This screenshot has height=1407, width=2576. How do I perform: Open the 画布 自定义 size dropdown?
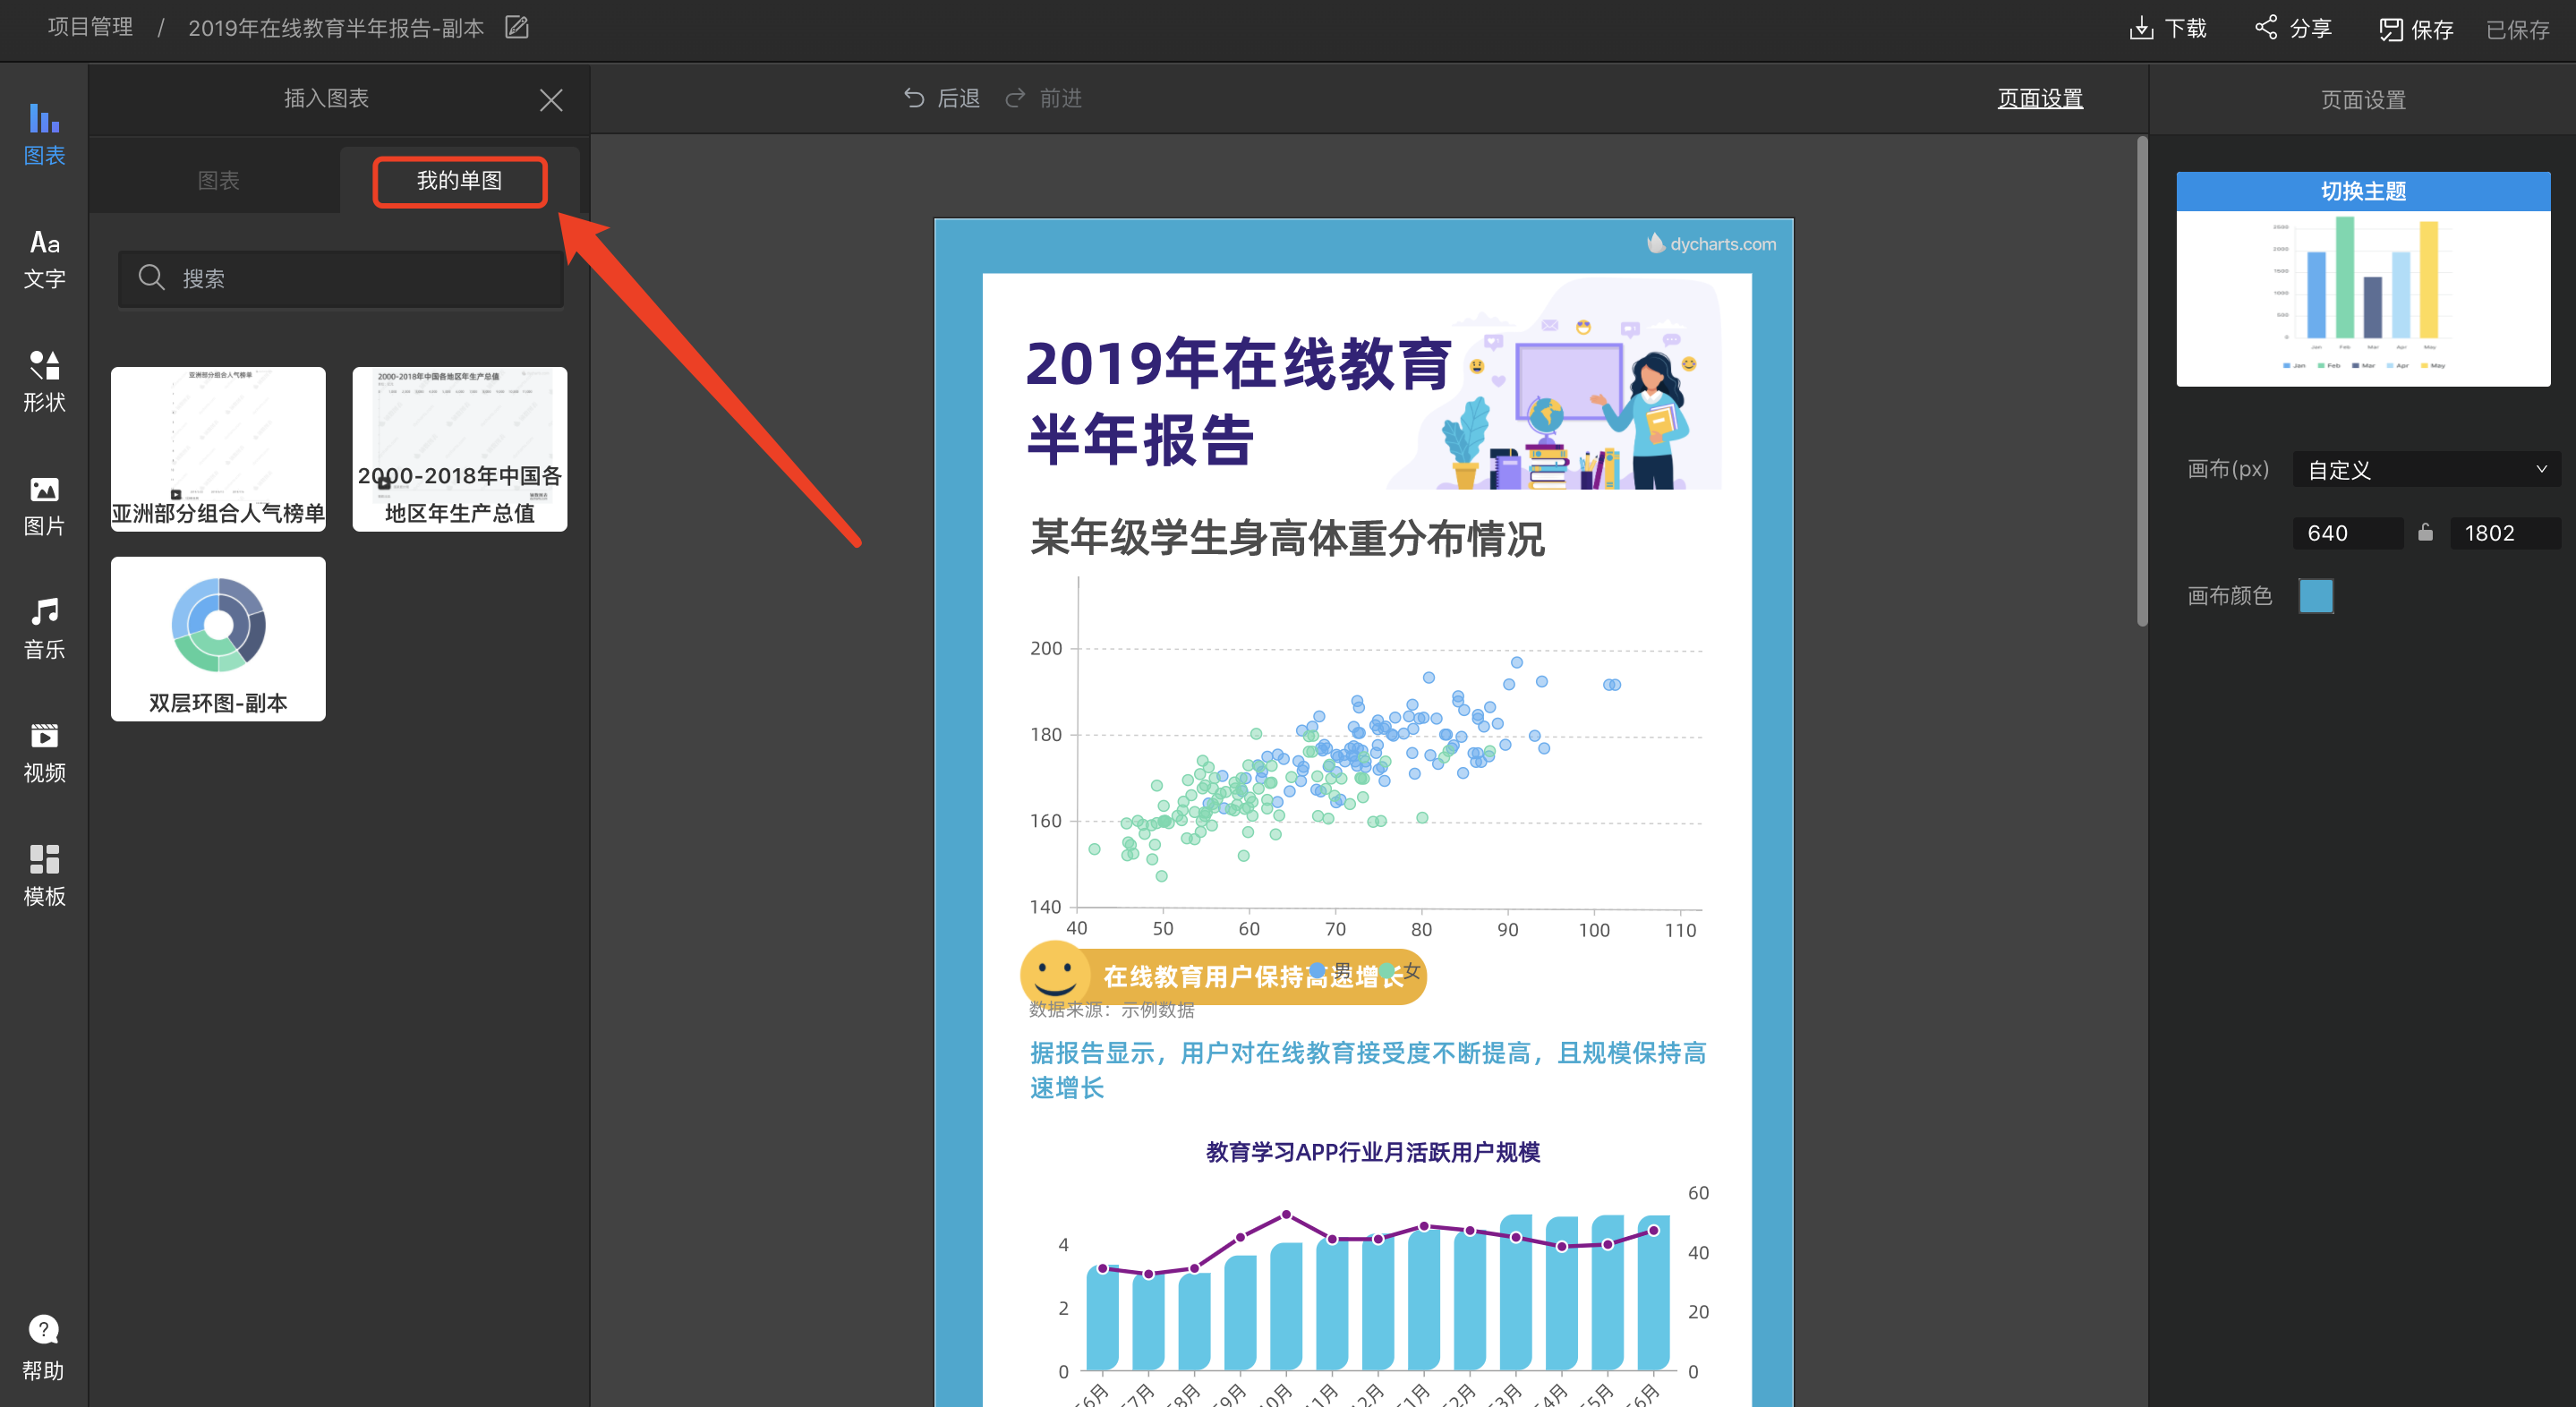[x=2426, y=469]
